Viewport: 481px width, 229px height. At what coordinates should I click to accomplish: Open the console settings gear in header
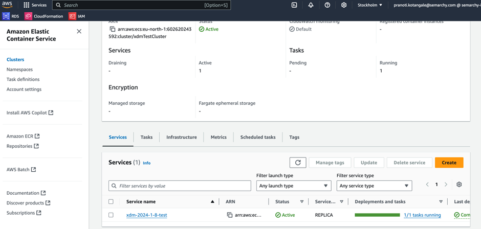coord(344,5)
